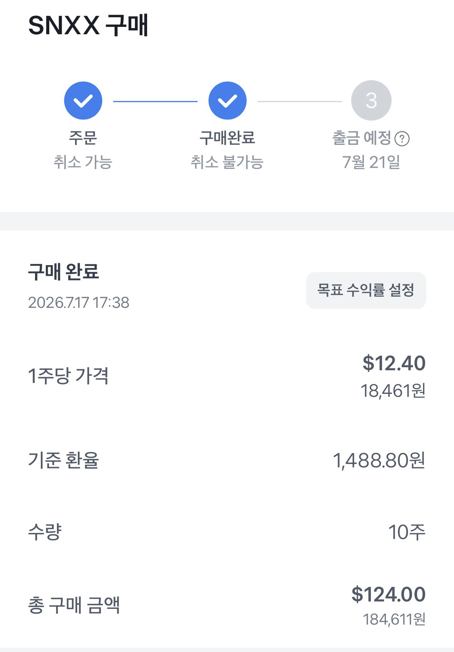Tap the 취소 불가능 status text
Viewport: 454px width, 652px height.
[x=227, y=162]
